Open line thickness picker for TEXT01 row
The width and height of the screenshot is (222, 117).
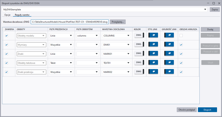169,63
